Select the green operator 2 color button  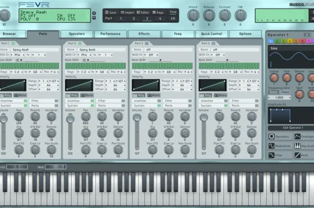(x=277, y=41)
